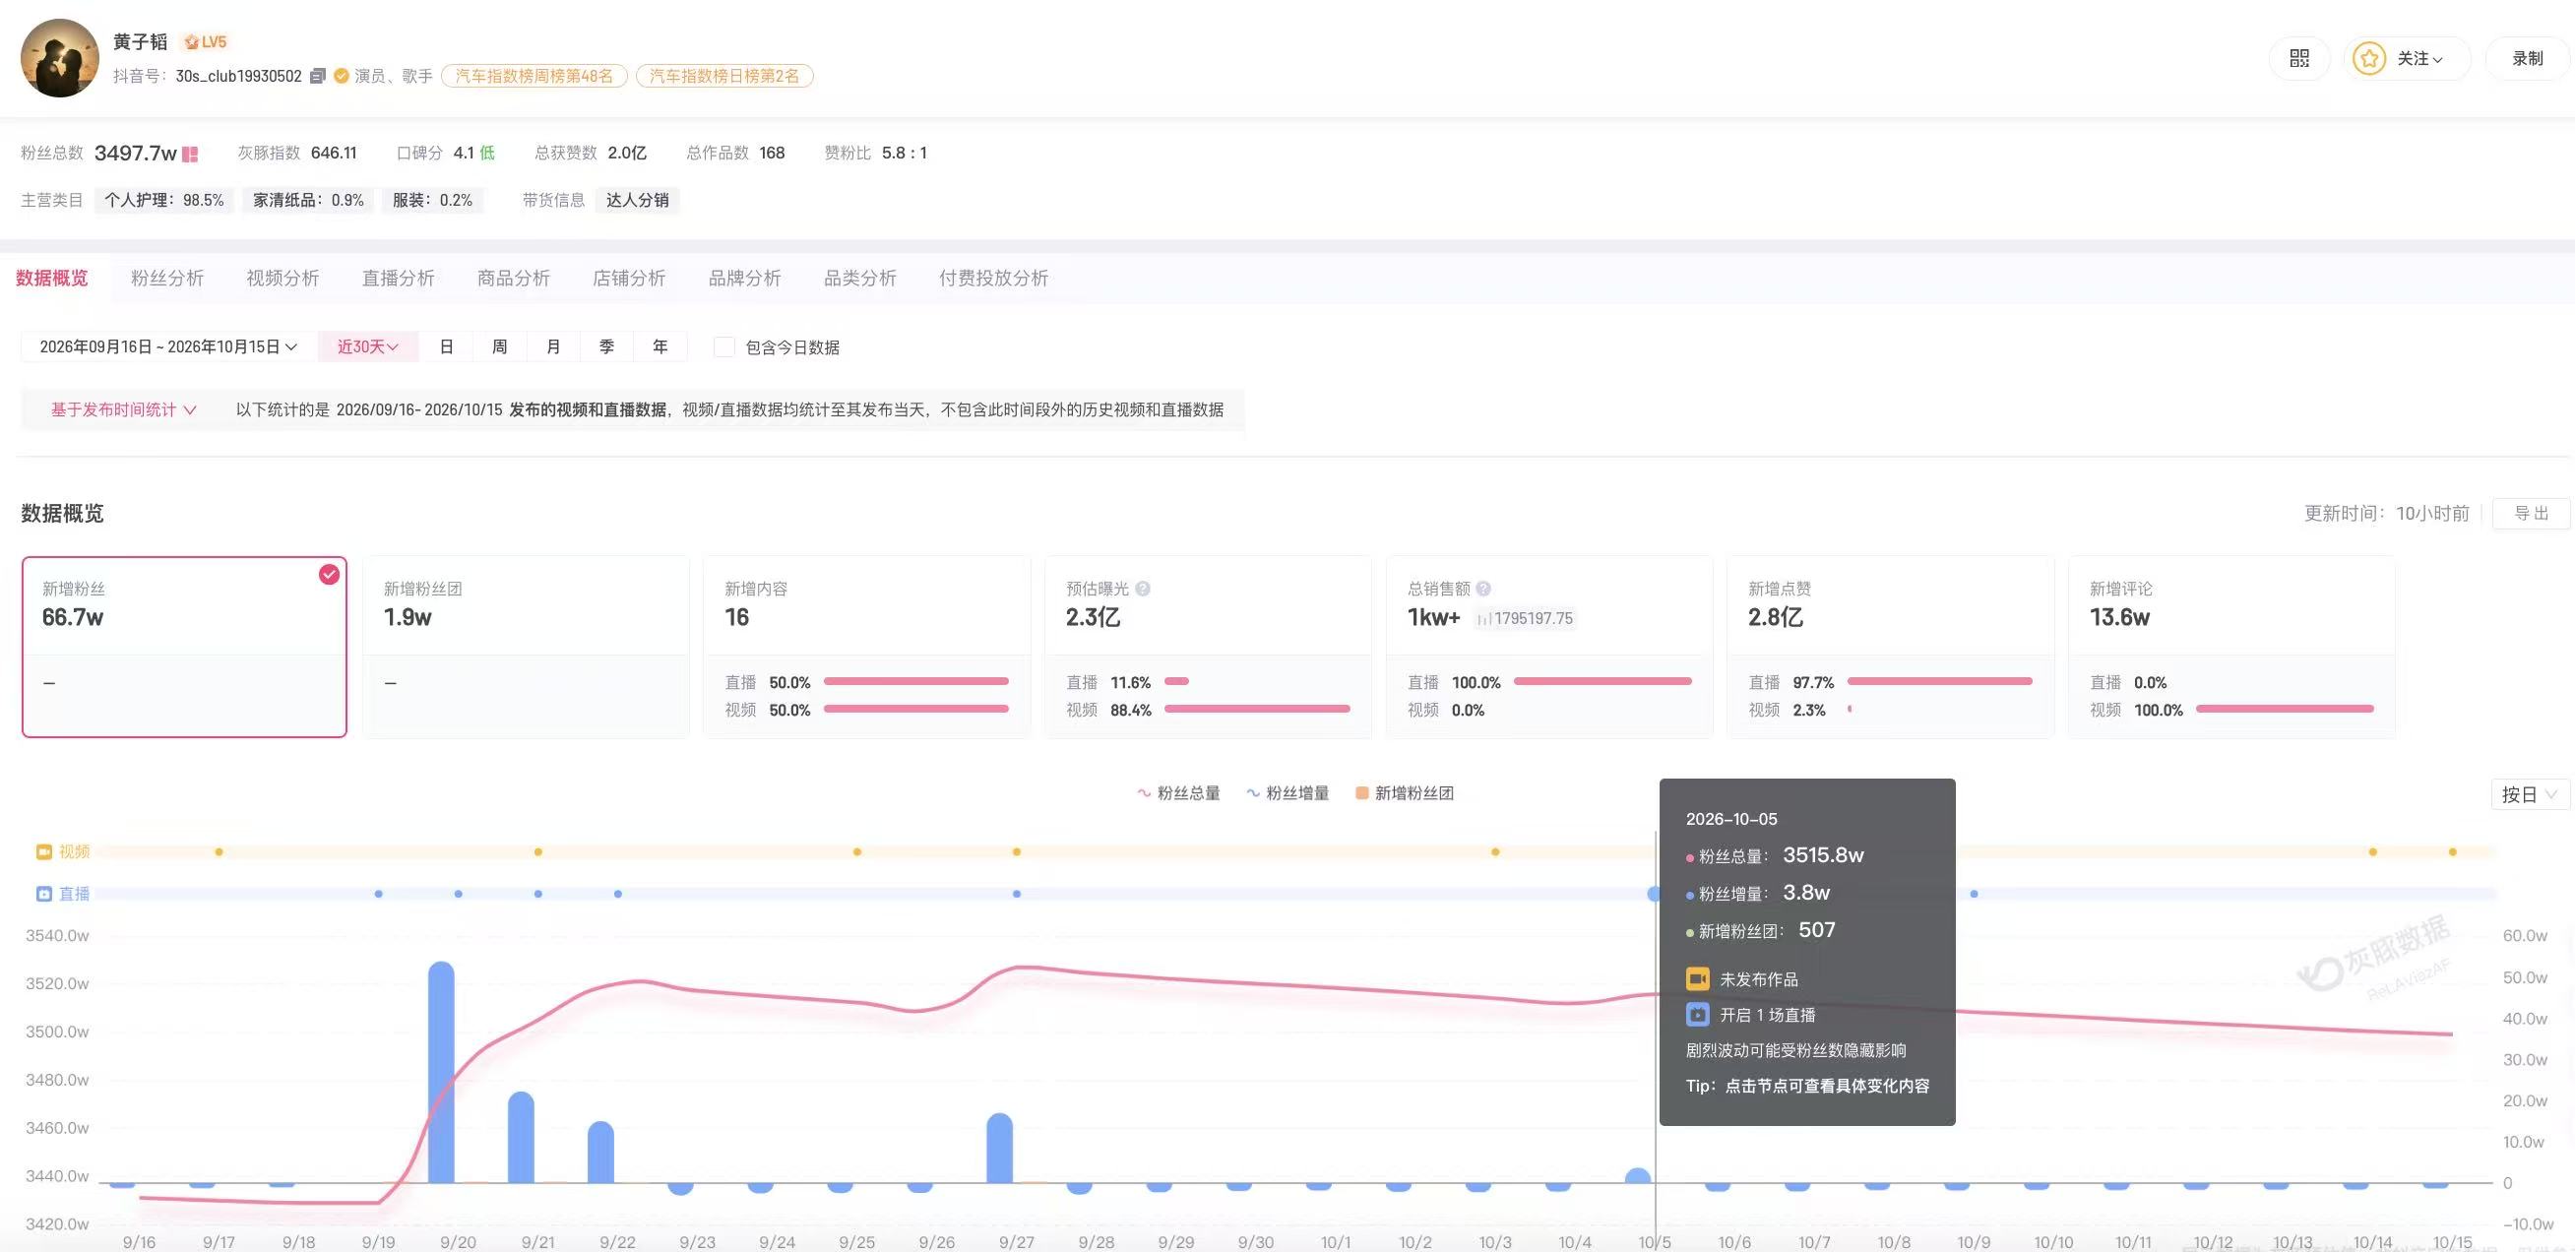
Task: Click the bar chart icon beside 1795197.75
Action: click(1484, 618)
